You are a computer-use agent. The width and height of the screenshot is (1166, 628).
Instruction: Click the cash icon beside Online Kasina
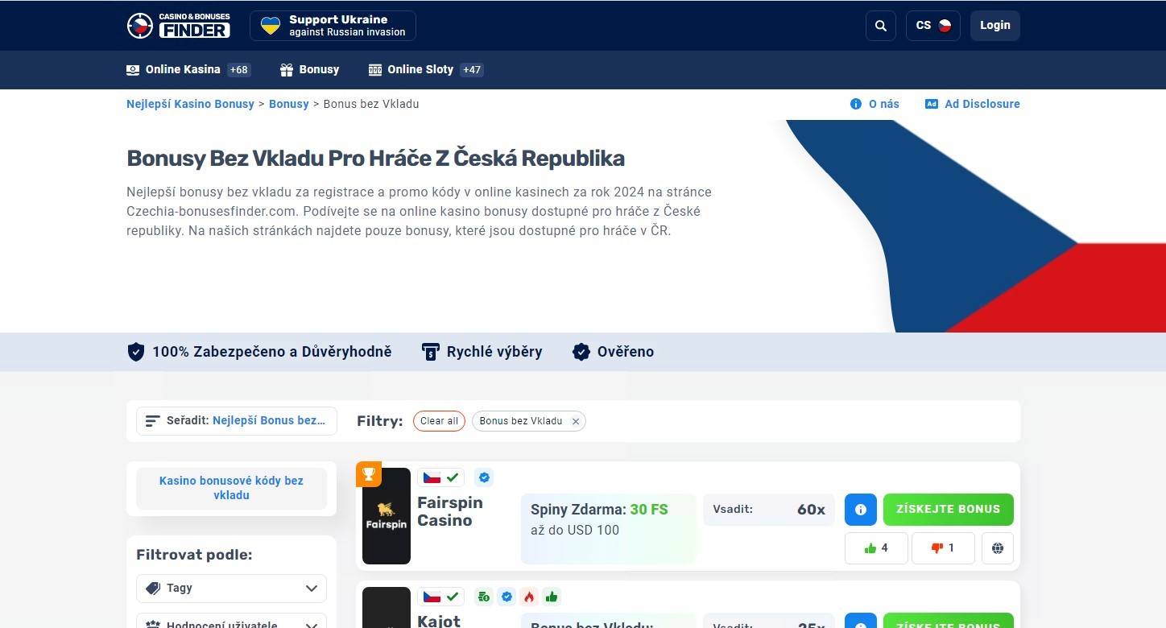[x=133, y=70]
